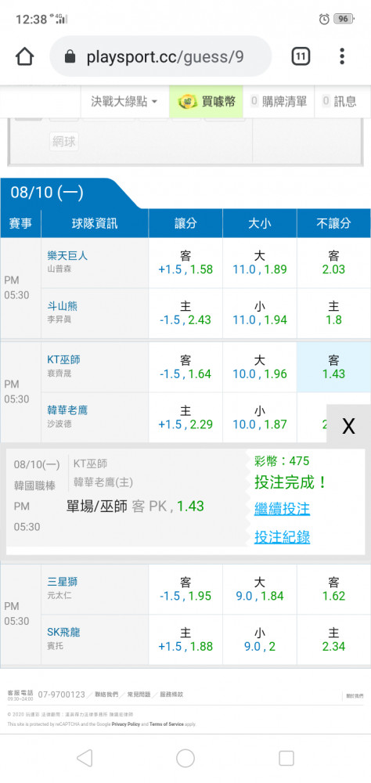This screenshot has width=371, height=783.
Task: Expand the 決戰大綠點 dropdown
Action: (x=124, y=102)
